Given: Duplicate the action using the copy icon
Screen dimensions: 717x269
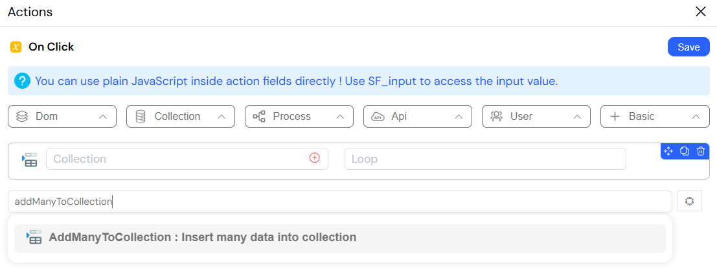Looking at the screenshot, I should click(x=685, y=151).
